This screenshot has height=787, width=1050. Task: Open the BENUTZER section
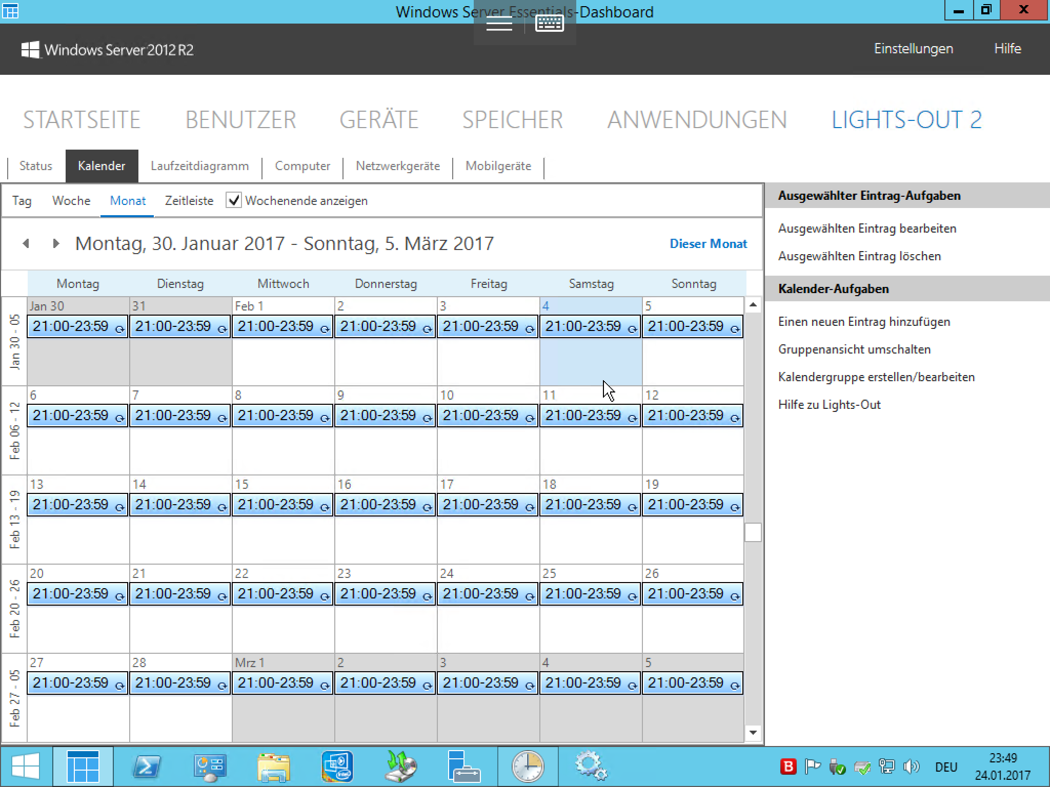(241, 120)
